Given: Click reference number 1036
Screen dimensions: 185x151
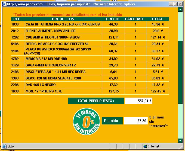Looking at the screenshot, I should [15, 24].
